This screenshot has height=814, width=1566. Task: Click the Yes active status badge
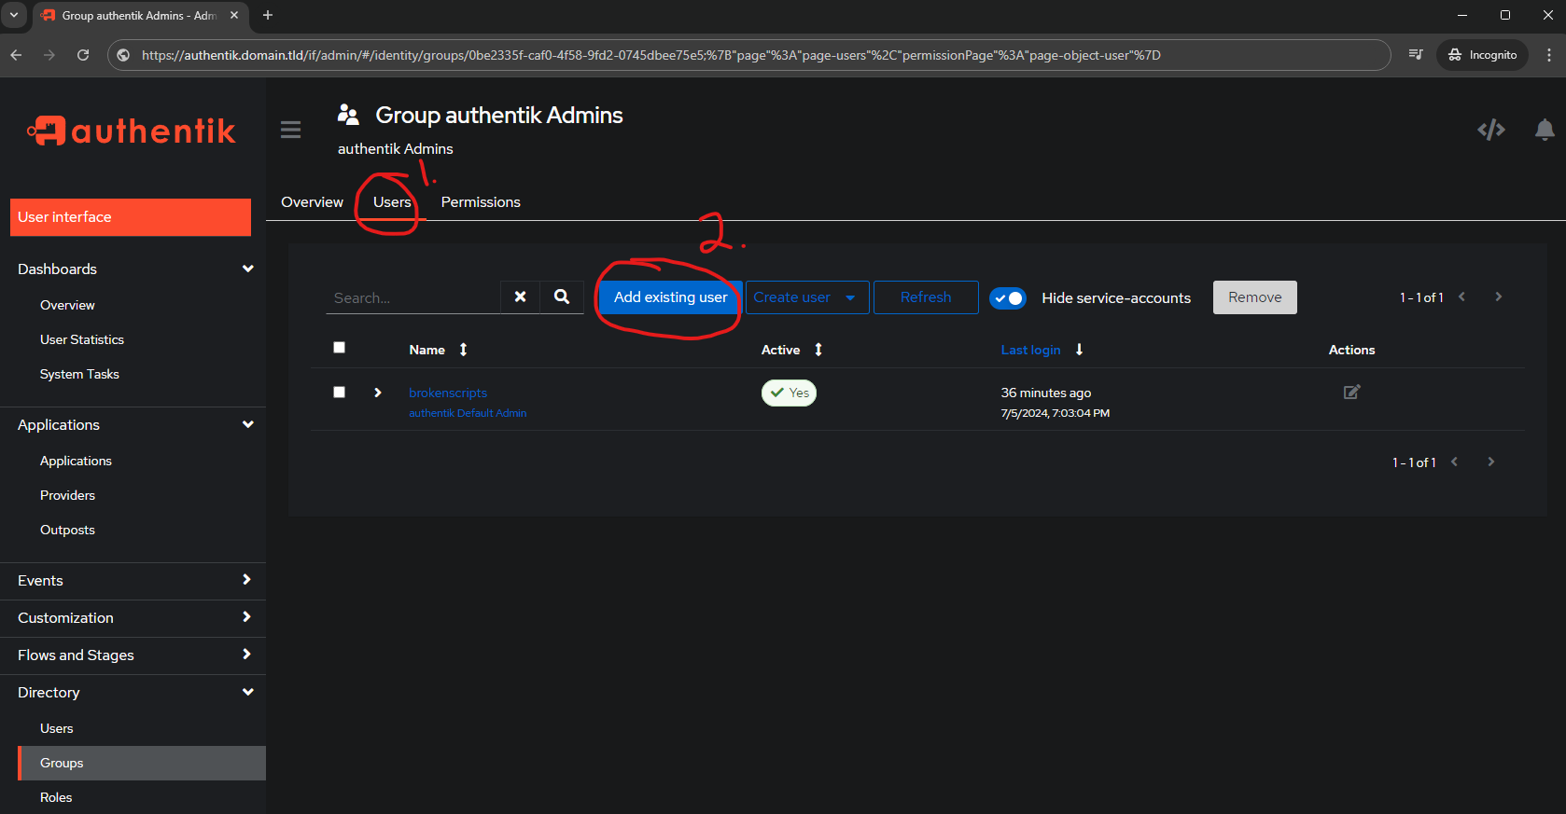[789, 393]
